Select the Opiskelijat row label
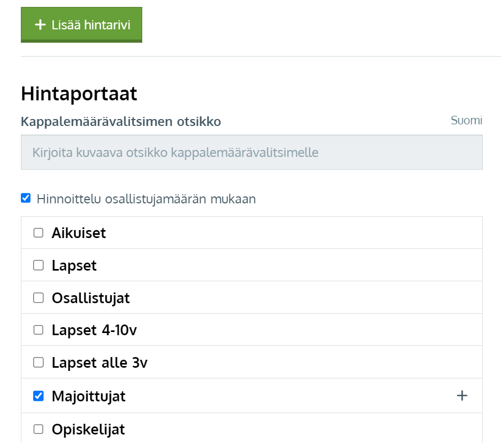 point(88,429)
